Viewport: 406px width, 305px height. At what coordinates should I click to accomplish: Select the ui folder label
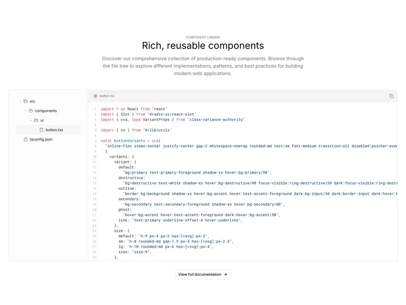[x=42, y=121]
